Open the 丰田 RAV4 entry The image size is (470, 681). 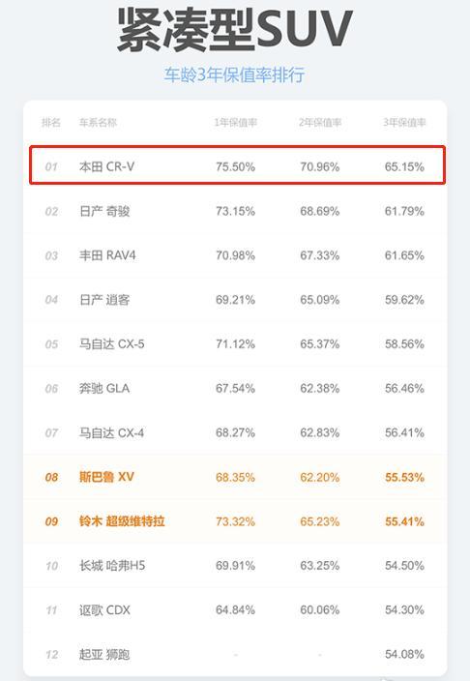[x=107, y=255]
